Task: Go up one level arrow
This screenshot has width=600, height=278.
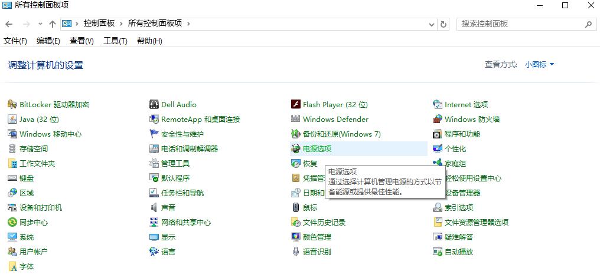Action: pyautogui.click(x=53, y=24)
